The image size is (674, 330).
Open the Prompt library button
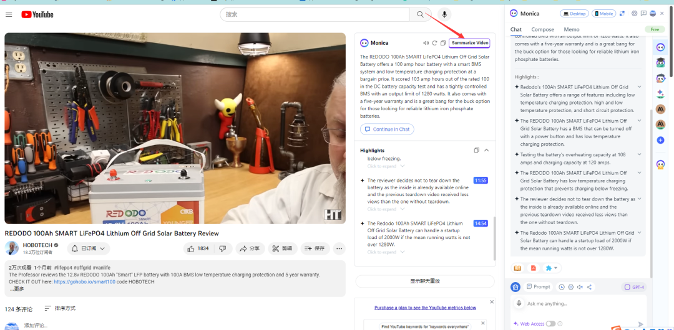538,286
